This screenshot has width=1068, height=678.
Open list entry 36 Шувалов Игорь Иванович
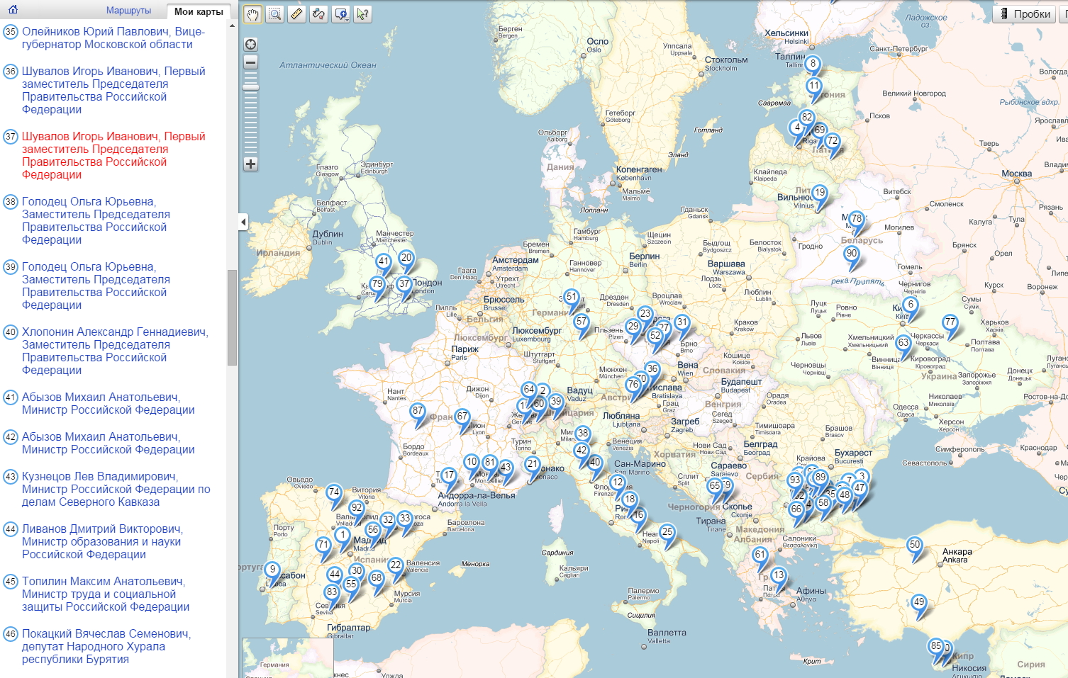click(113, 90)
